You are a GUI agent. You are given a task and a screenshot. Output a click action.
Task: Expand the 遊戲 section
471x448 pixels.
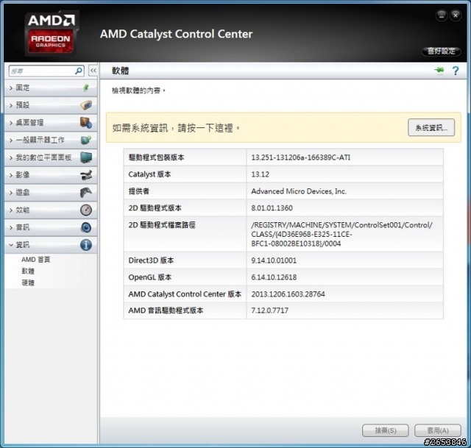pos(11,193)
